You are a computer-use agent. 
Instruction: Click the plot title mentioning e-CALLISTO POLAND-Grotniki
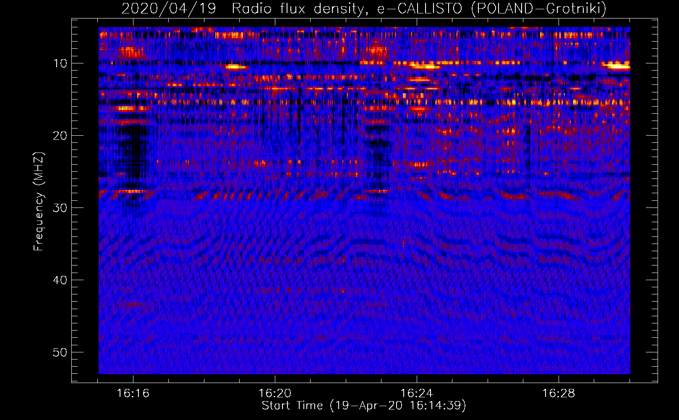click(364, 8)
